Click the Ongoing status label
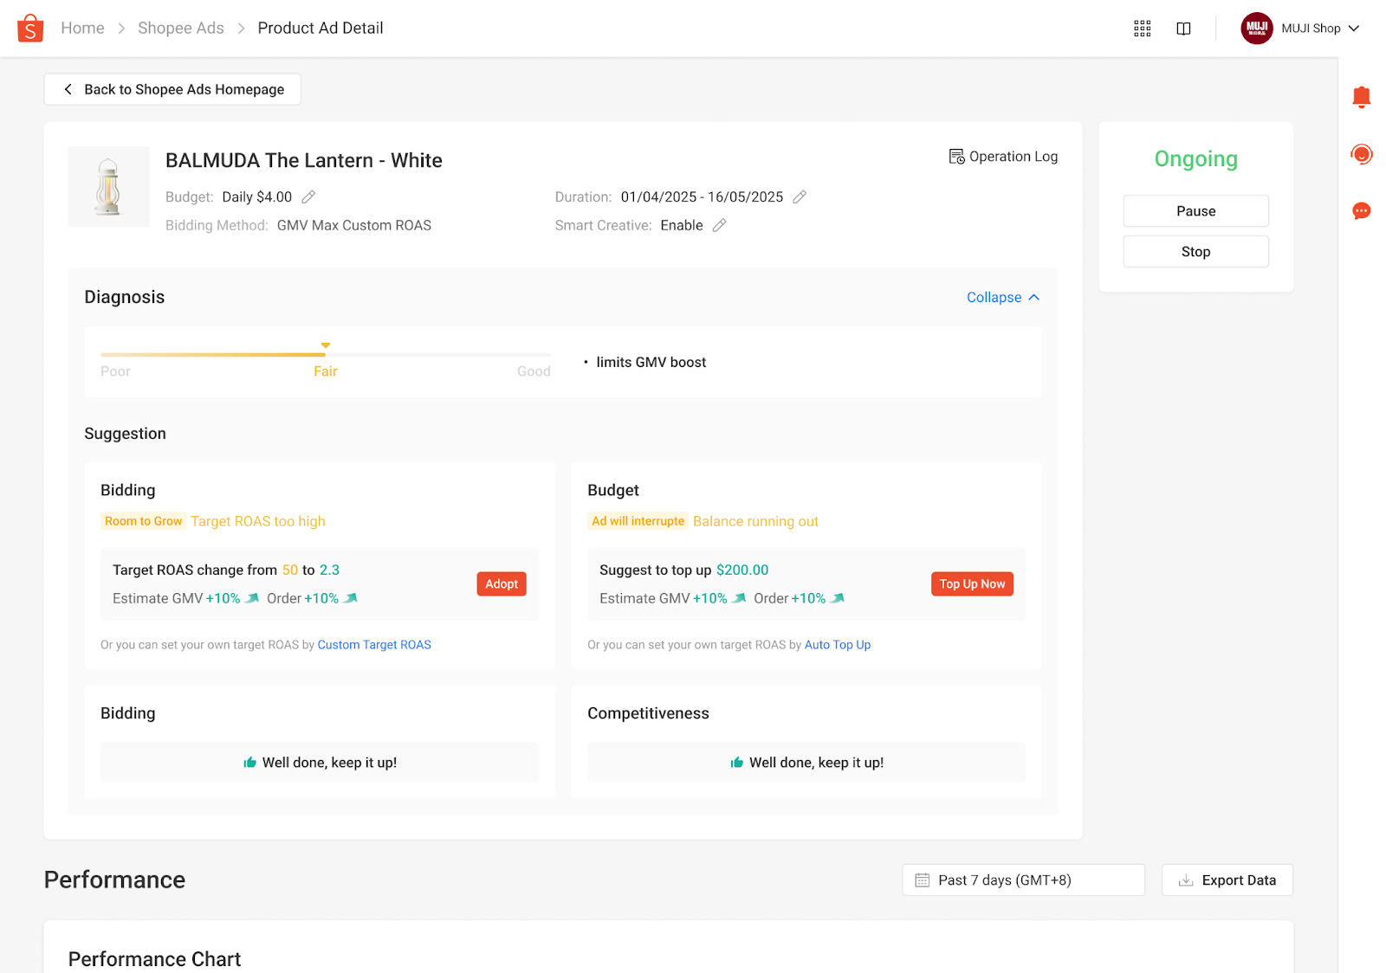The width and height of the screenshot is (1386, 973). (x=1195, y=159)
